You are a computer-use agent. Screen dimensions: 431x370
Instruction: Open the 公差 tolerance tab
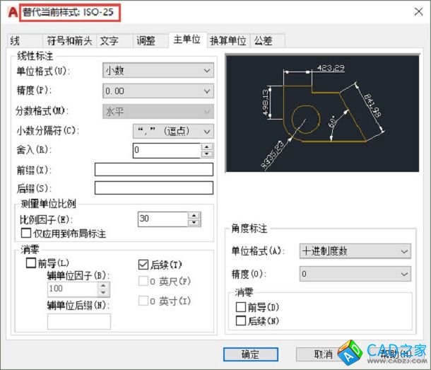[263, 41]
